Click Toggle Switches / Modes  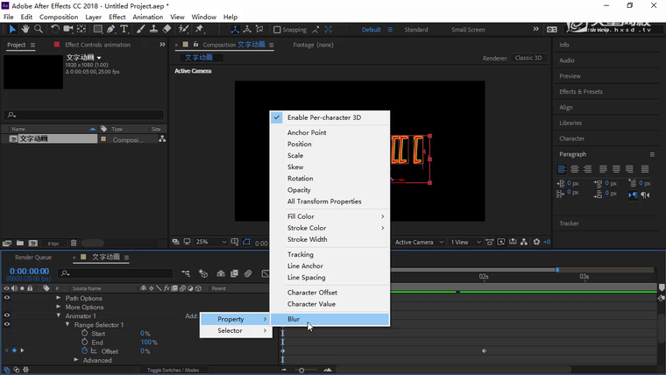pyautogui.click(x=173, y=371)
